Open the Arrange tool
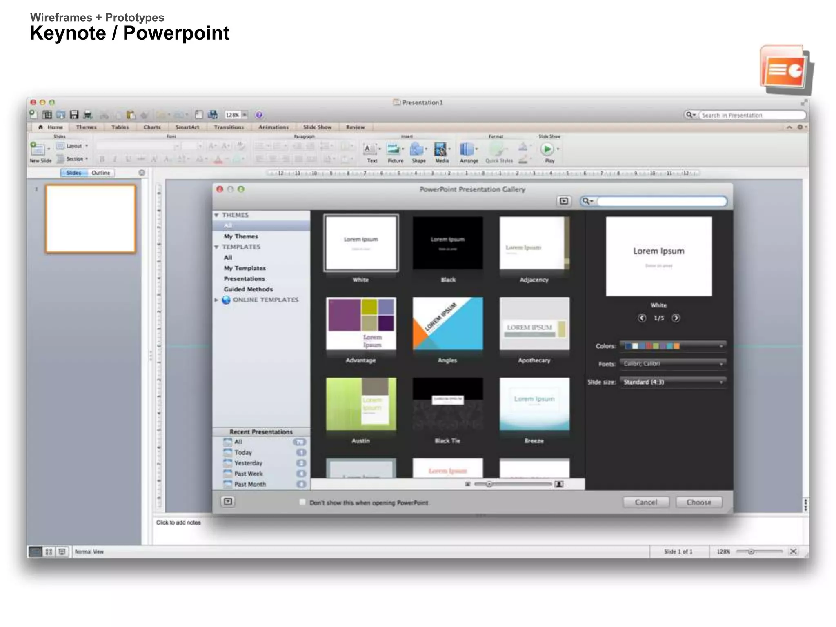The width and height of the screenshot is (836, 627). pyautogui.click(x=469, y=153)
